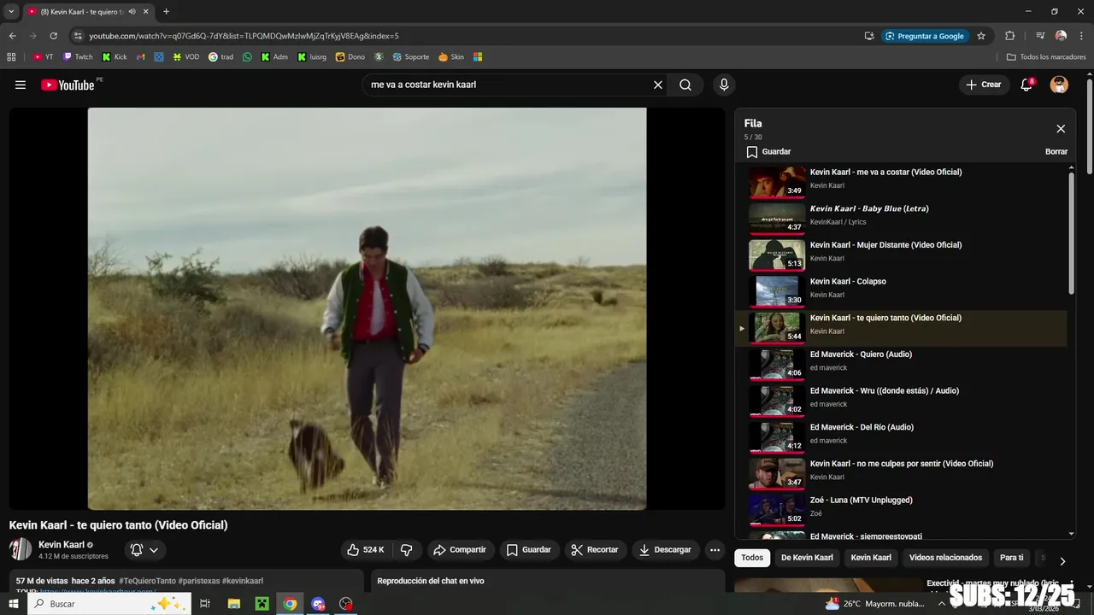The width and height of the screenshot is (1094, 615).
Task: Select the 'Kevin Kaarl' filter chip
Action: 871,558
